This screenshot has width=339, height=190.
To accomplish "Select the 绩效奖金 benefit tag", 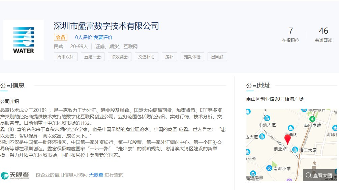I will 120,57.
